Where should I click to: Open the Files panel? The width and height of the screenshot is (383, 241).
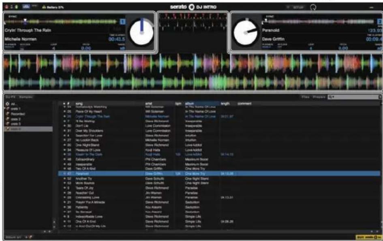305,97
